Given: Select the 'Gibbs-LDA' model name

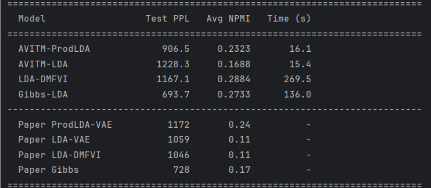Looking at the screenshot, I should [43, 94].
